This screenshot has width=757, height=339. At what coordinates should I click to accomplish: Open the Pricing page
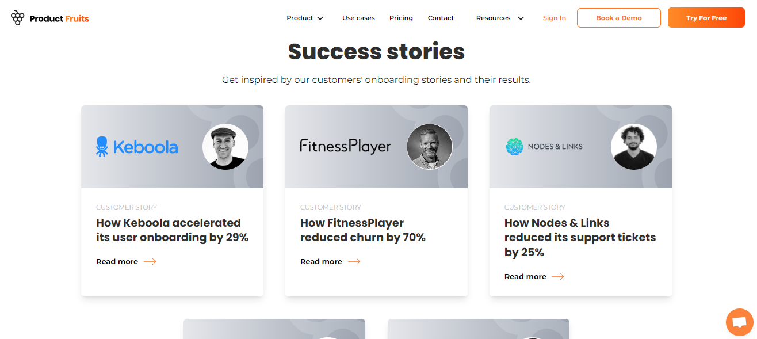tap(401, 18)
